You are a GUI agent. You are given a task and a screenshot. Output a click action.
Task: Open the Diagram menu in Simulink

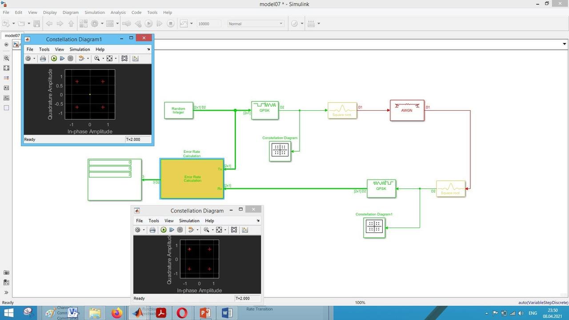(x=70, y=12)
